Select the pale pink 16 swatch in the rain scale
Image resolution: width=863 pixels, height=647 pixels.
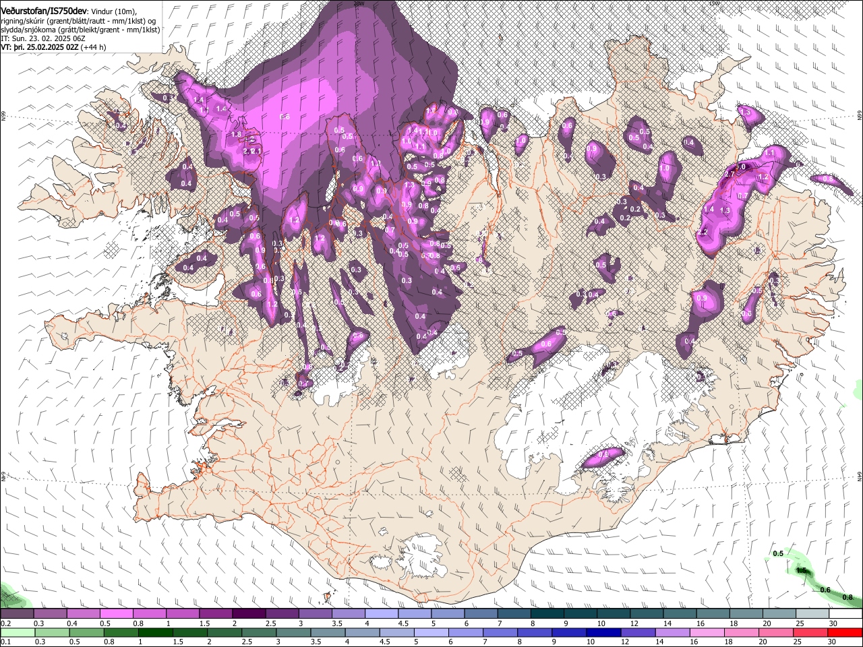click(707, 632)
